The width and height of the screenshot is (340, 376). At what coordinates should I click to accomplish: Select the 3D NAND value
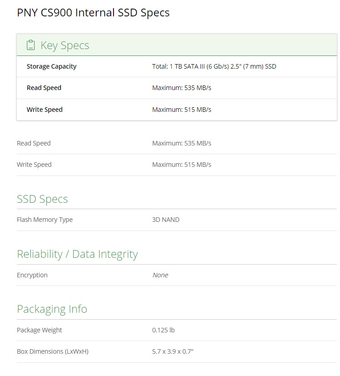coord(165,220)
